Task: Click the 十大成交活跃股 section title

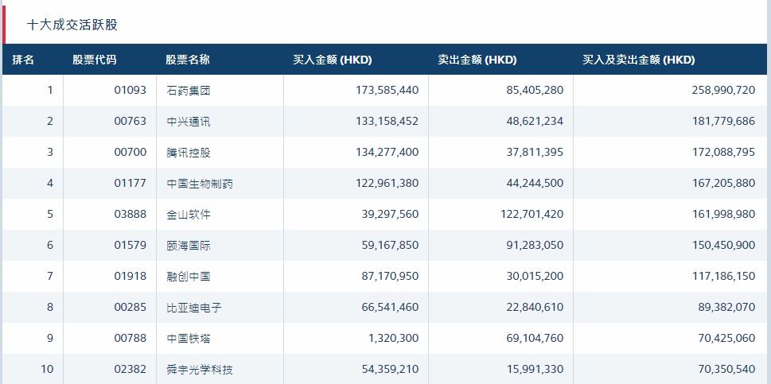Action: pyautogui.click(x=72, y=25)
